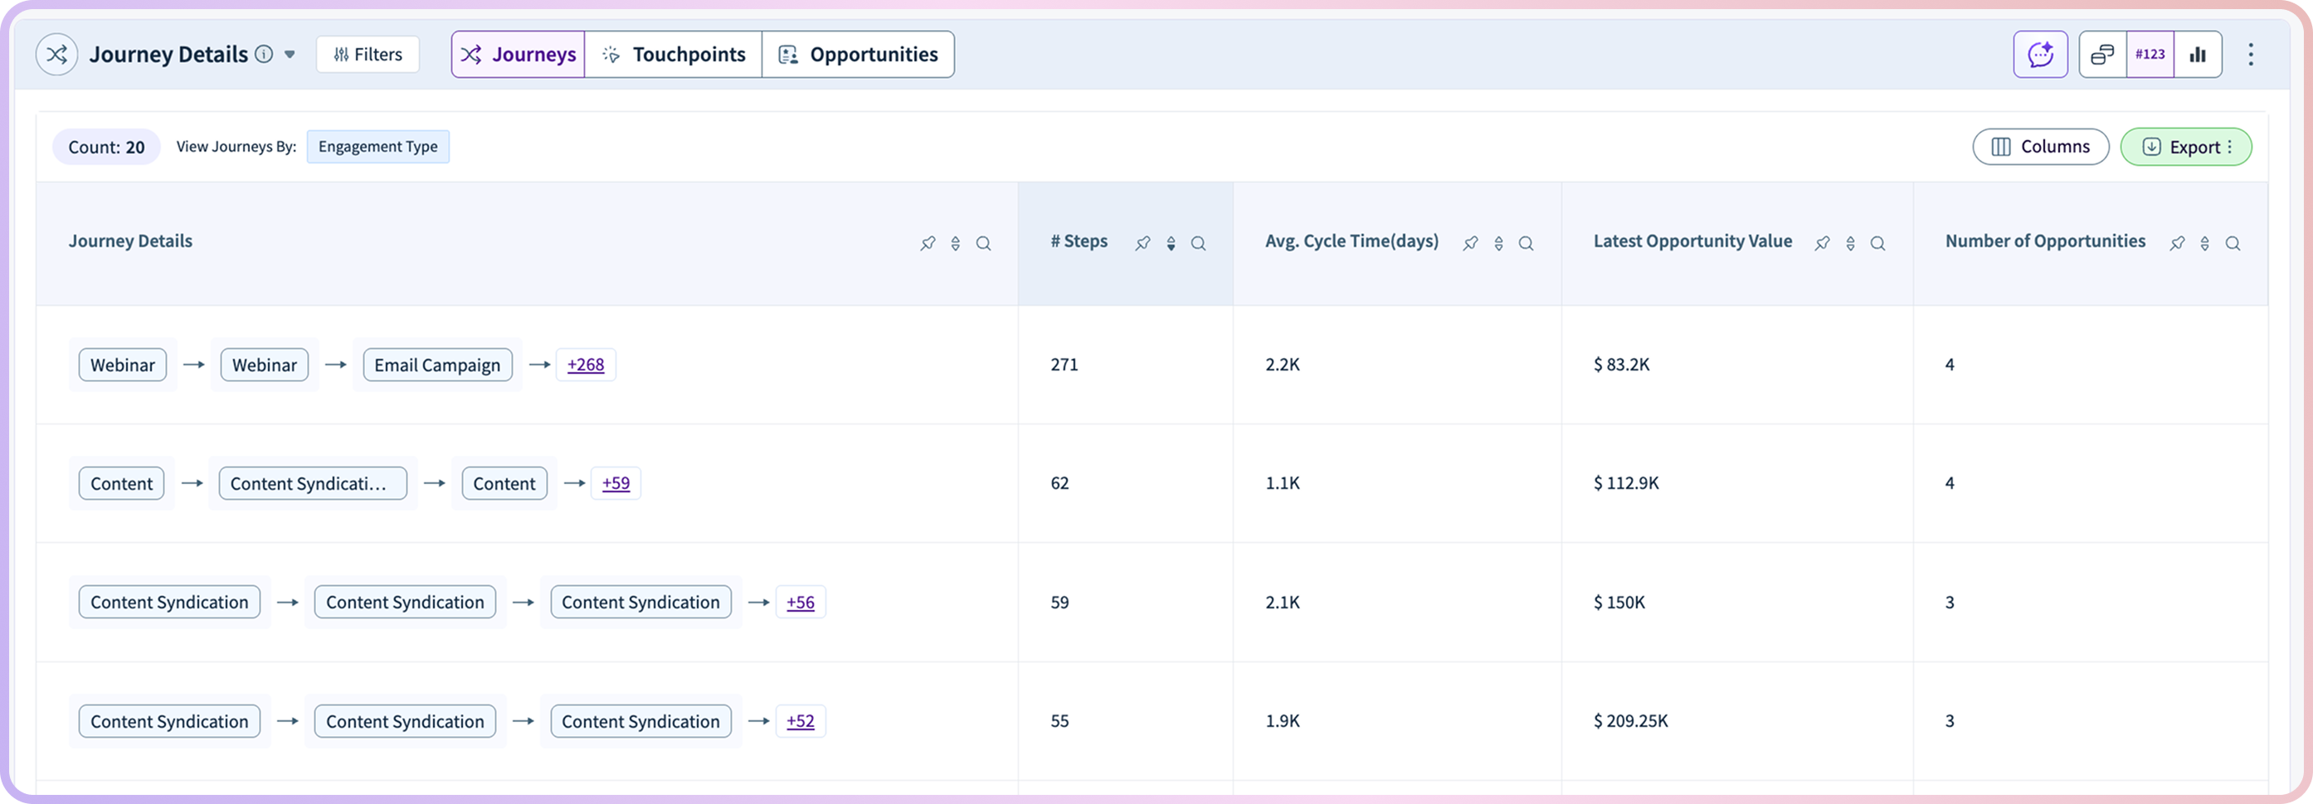Switch to the Opportunities tab
This screenshot has width=2313, height=804.
(x=859, y=55)
